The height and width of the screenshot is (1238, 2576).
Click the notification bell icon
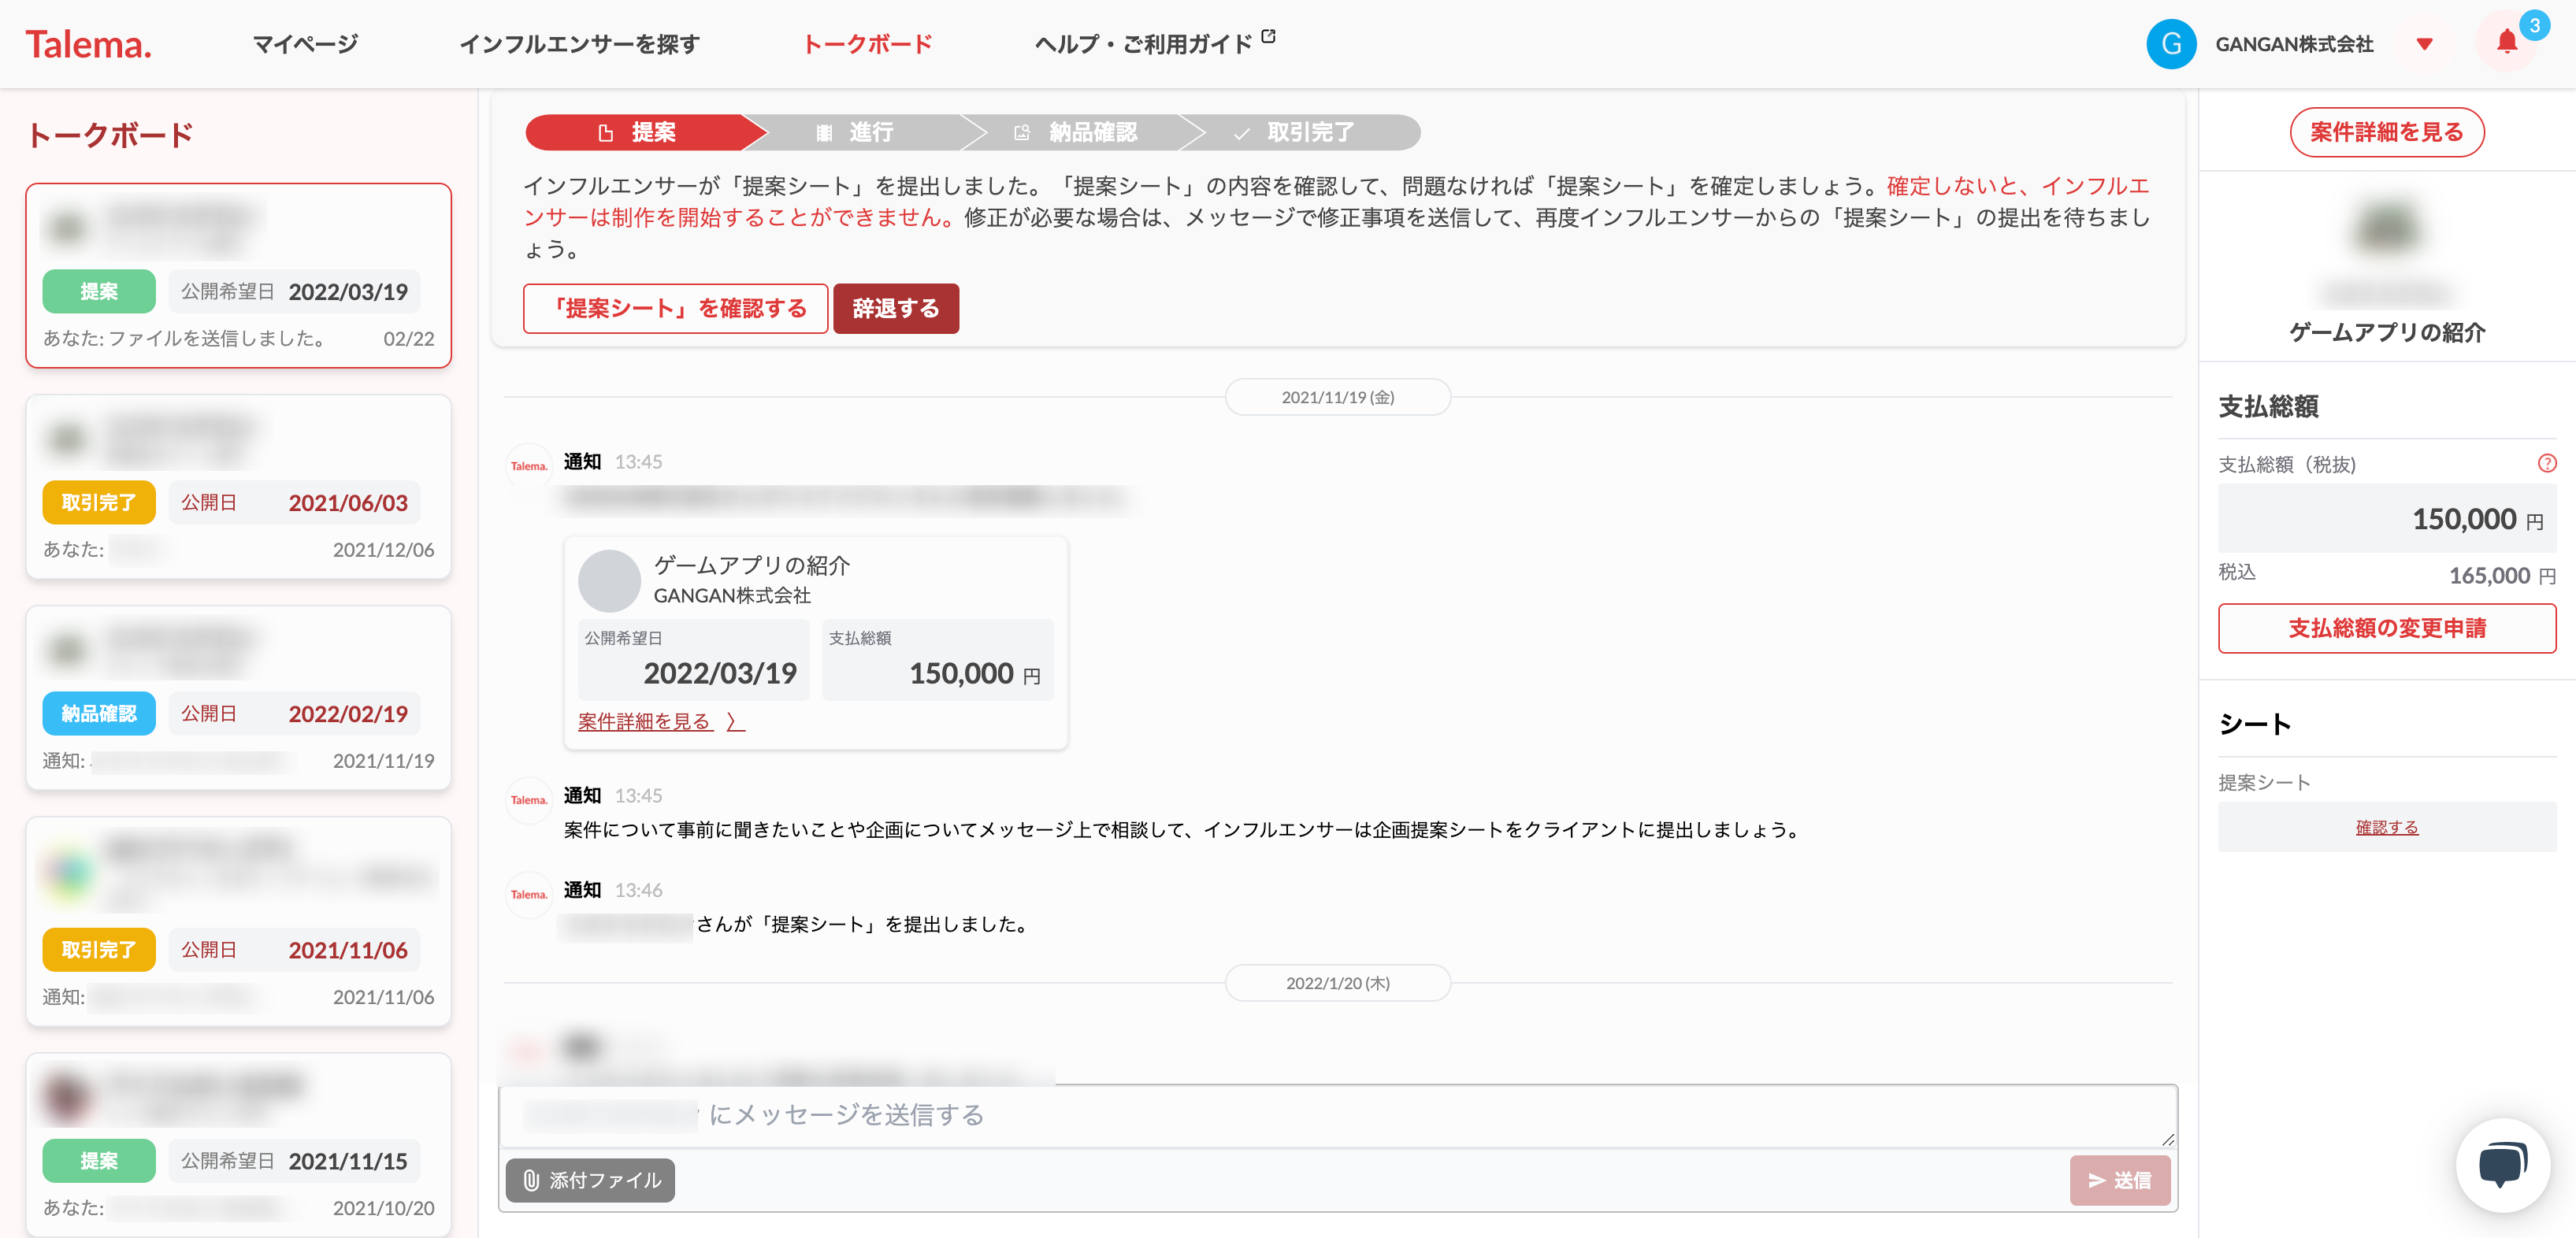2506,43
